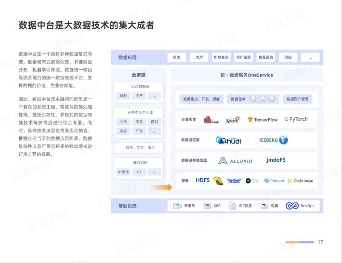Select the 会员 box
The width and height of the screenshot is (342, 263).
tap(123, 122)
